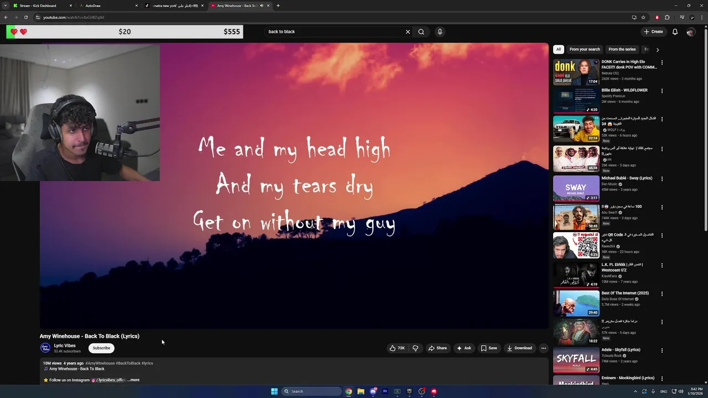Screen dimensions: 708x398
Task: Switch to the sinatra new york TikTok tab
Action: tap(174, 6)
